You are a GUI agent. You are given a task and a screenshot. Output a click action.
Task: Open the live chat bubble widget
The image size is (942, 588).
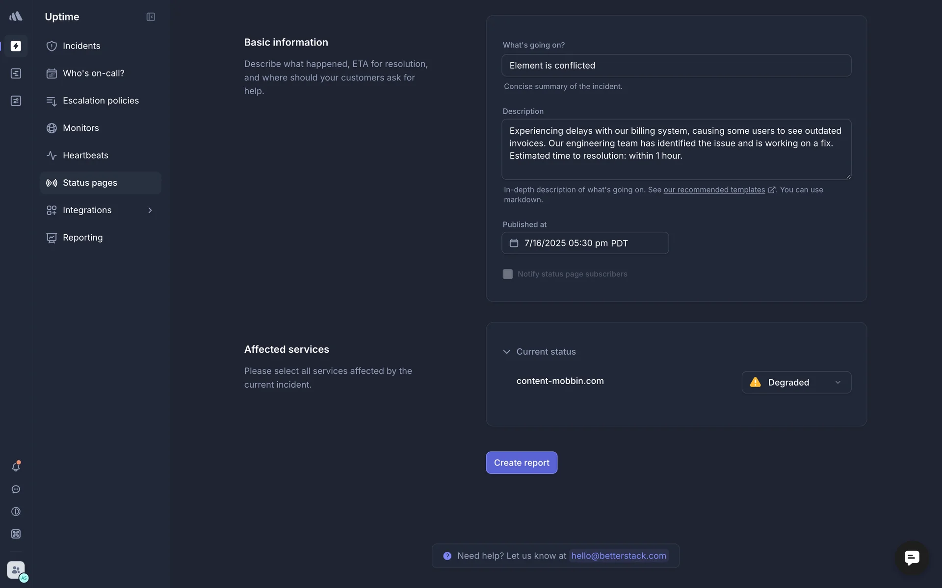(912, 558)
